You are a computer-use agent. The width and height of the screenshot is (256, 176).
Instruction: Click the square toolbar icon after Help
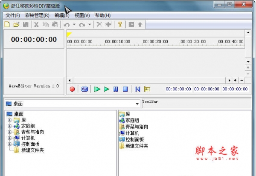131,24
